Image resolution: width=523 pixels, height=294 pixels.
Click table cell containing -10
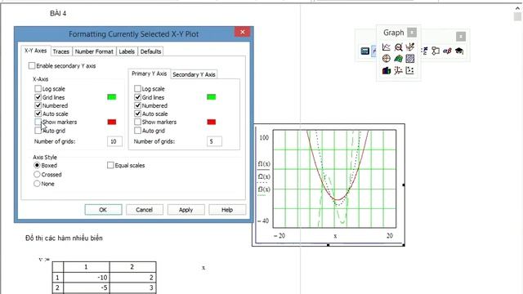click(87, 278)
